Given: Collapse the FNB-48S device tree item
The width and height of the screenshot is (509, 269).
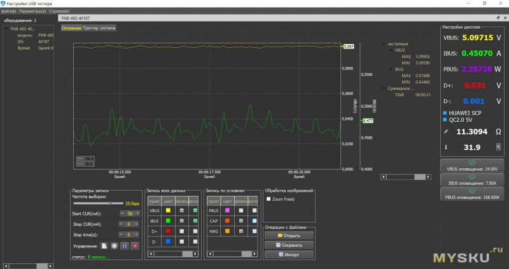Looking at the screenshot, I should [x=6, y=29].
